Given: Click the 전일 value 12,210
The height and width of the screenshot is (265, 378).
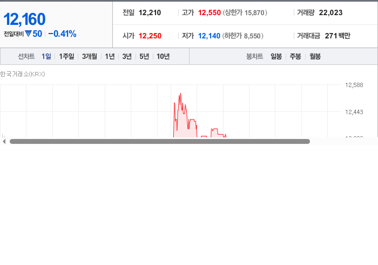Looking at the screenshot, I should tap(150, 12).
